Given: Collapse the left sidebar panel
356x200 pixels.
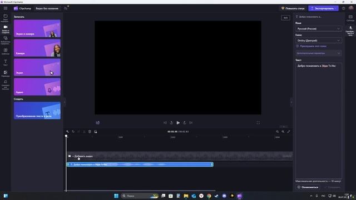Looking at the screenshot, I should point(65,102).
